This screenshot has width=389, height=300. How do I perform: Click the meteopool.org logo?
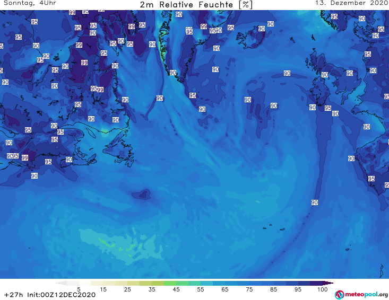[x=361, y=295]
